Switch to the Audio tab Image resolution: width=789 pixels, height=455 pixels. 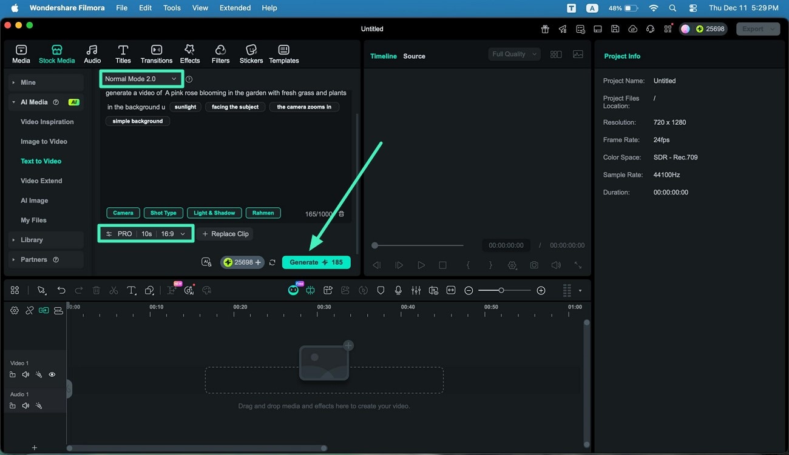tap(92, 54)
